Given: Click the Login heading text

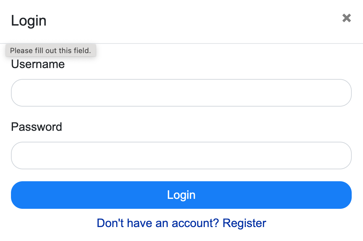Looking at the screenshot, I should tap(29, 21).
